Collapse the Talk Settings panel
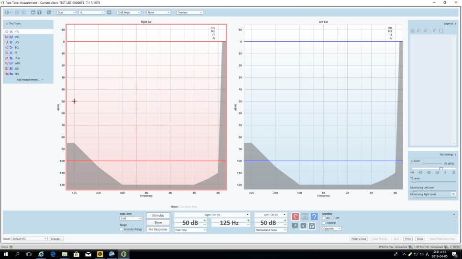 tap(455, 155)
